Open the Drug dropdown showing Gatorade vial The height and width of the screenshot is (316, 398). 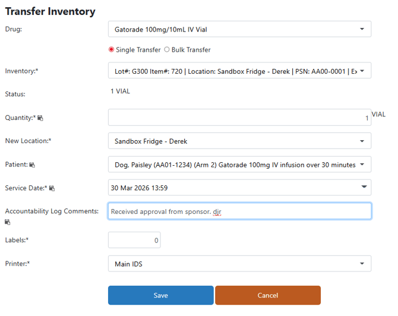[239, 29]
